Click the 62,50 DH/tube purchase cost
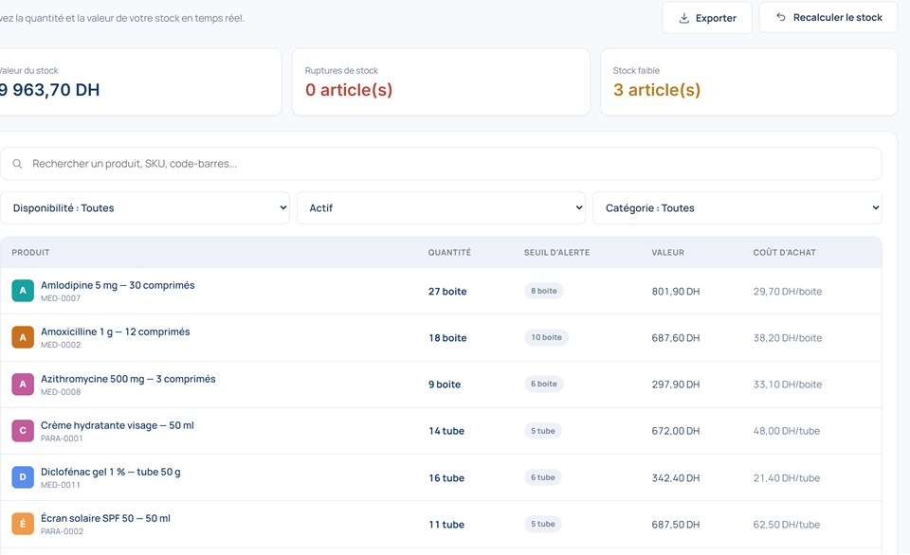This screenshot has width=910, height=555. (787, 525)
